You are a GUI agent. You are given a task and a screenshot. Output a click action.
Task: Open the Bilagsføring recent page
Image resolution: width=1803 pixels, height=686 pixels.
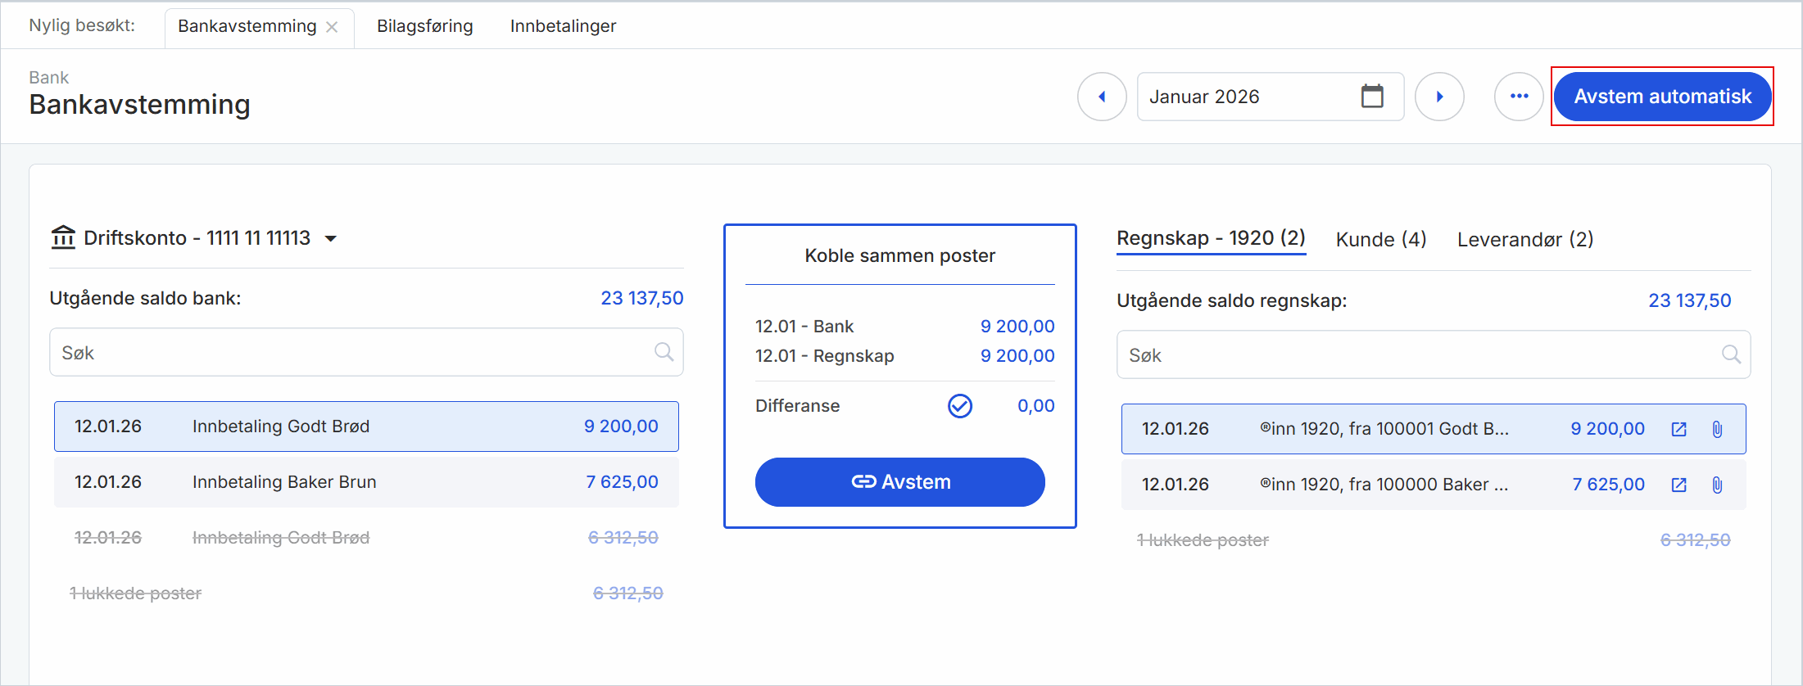click(424, 26)
